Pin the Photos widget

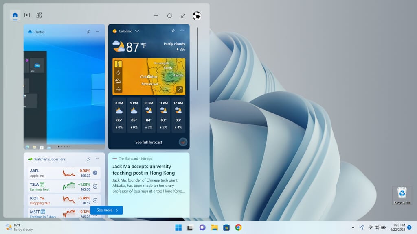[x=88, y=32]
